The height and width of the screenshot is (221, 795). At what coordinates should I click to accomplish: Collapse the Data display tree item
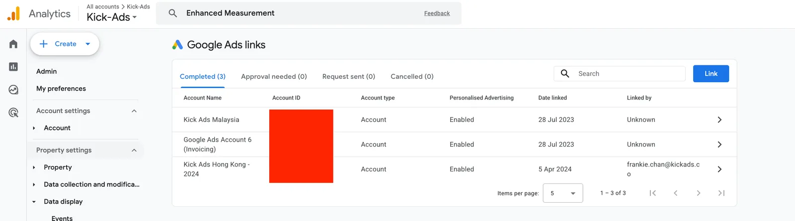click(34, 202)
